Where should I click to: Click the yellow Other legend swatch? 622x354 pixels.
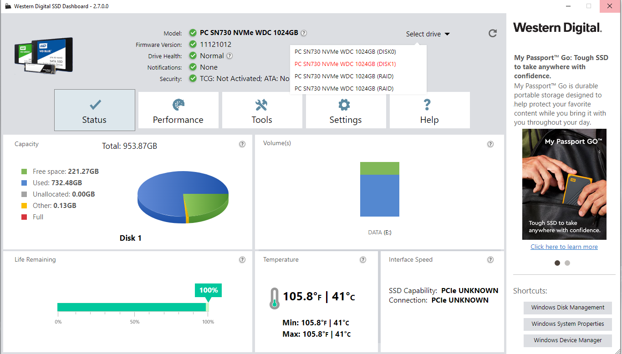(24, 206)
